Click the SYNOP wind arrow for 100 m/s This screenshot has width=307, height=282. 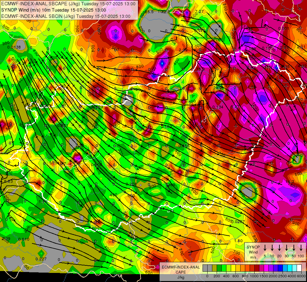tap(301, 248)
